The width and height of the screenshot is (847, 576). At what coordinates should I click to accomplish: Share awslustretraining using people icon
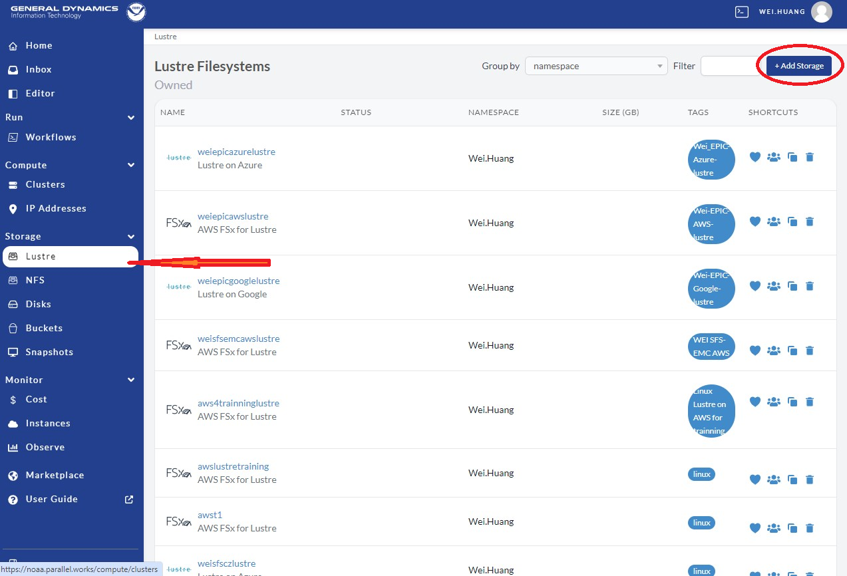(774, 479)
